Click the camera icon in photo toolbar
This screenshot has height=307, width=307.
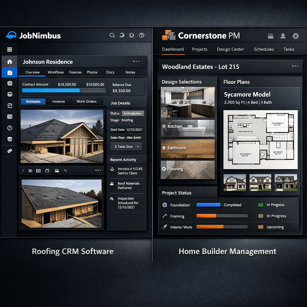point(38,171)
